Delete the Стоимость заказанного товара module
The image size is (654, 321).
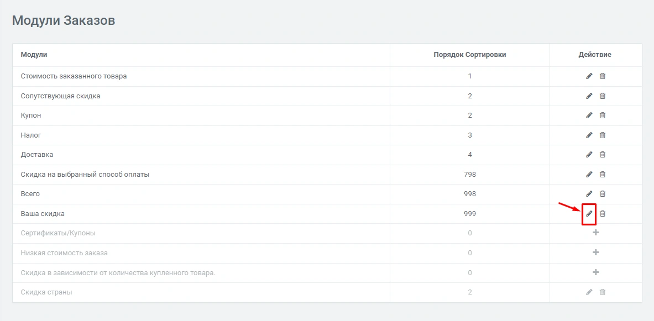click(603, 76)
